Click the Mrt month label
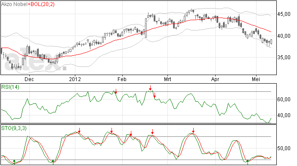Screen dimensions: 297x166 pyautogui.click(x=167, y=79)
